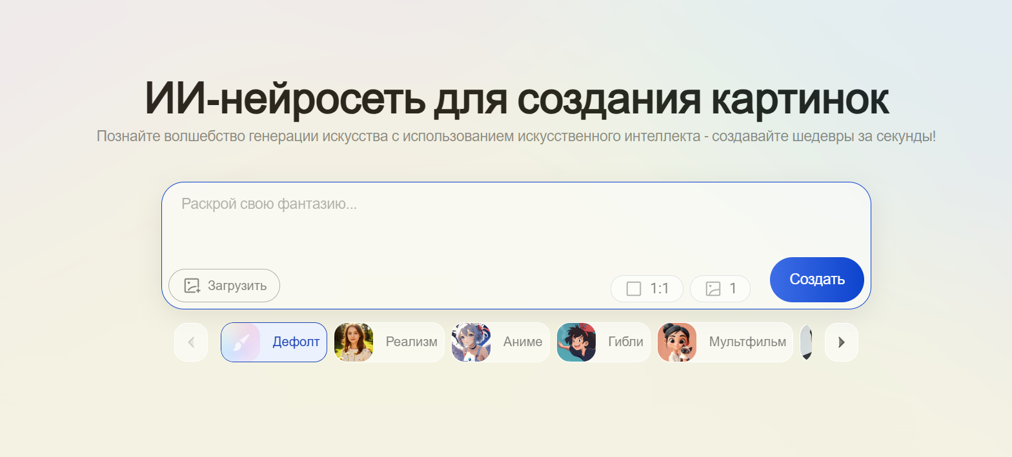This screenshot has height=457, width=1012.
Task: Select the Мультфильм style
Action: [x=725, y=342]
